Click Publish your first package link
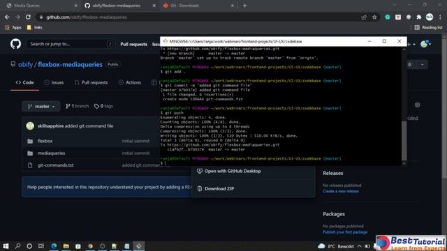Viewport: 447px width, 251px height. coord(345,232)
